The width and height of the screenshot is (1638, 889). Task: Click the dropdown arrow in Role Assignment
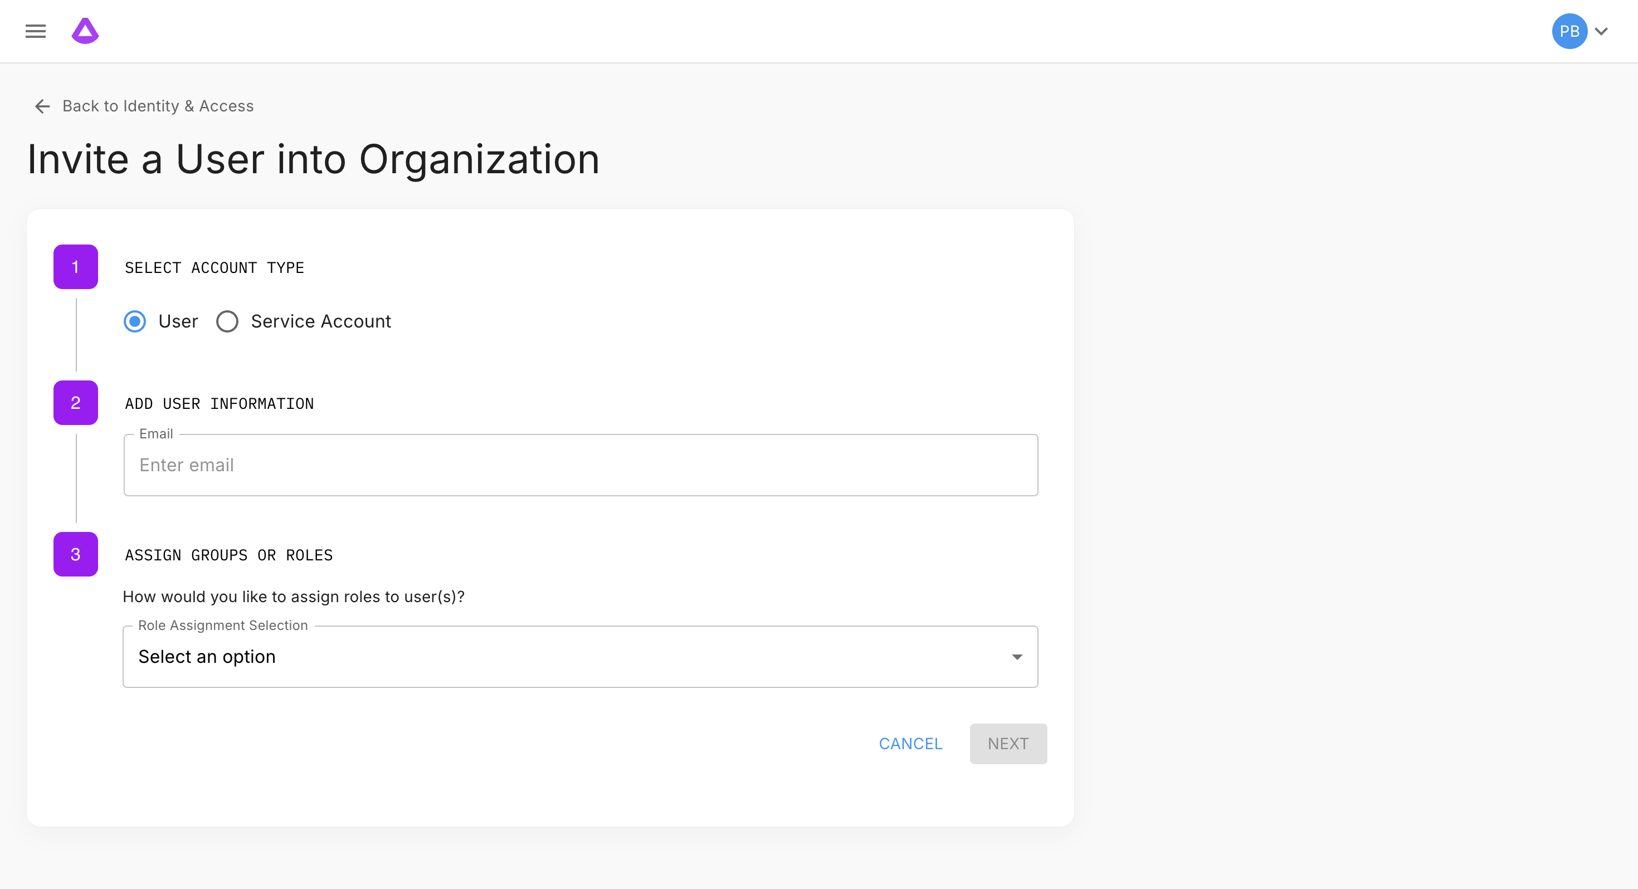coord(1017,657)
